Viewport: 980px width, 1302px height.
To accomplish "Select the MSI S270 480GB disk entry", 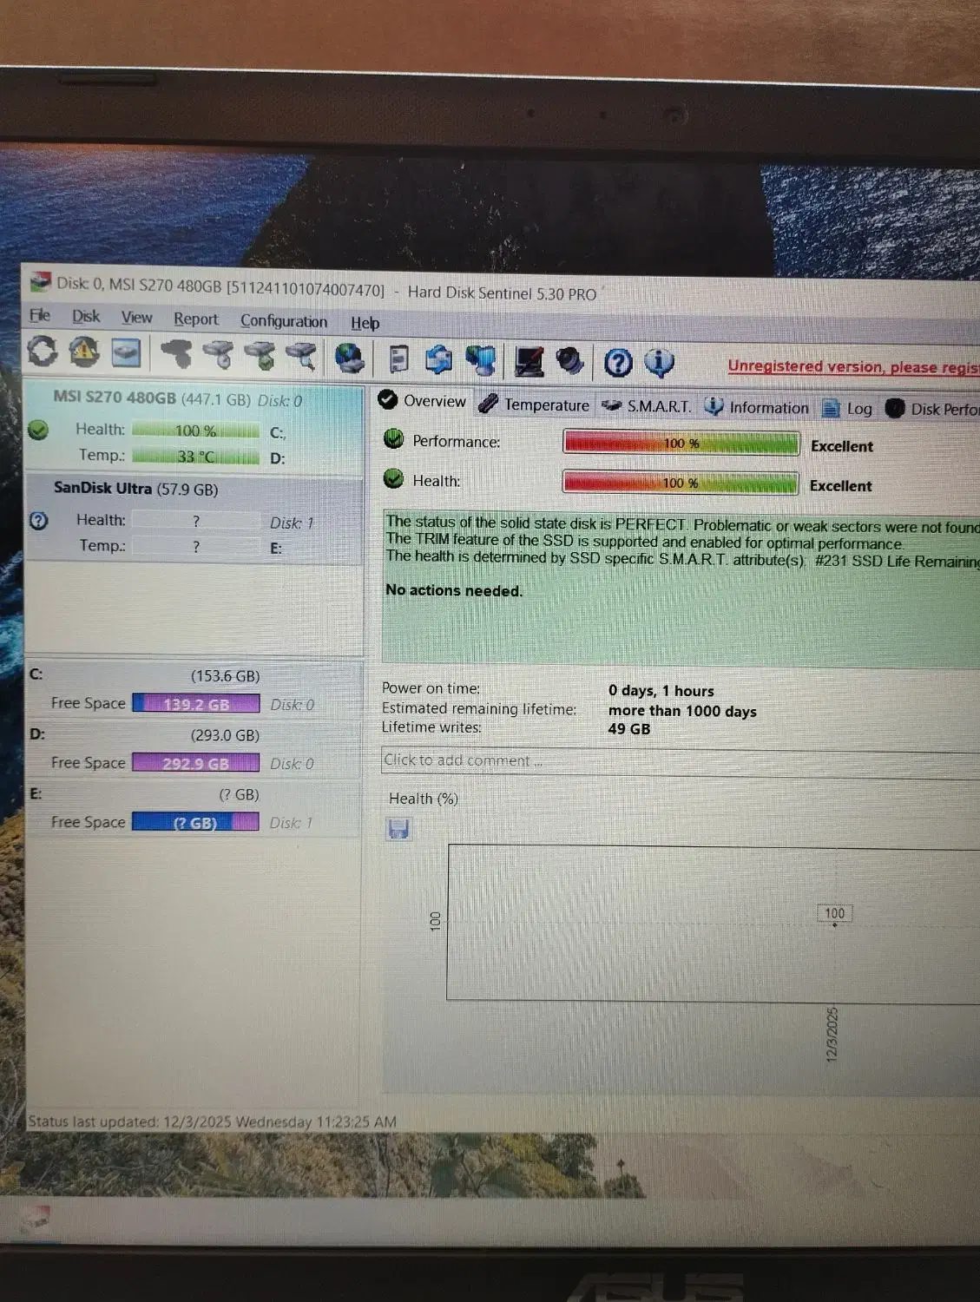I will [194, 426].
